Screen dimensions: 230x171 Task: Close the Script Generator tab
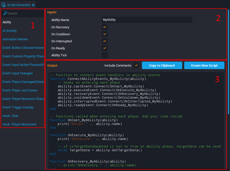coord(33,5)
